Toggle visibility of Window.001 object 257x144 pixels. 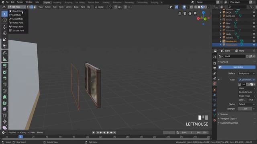point(254,41)
